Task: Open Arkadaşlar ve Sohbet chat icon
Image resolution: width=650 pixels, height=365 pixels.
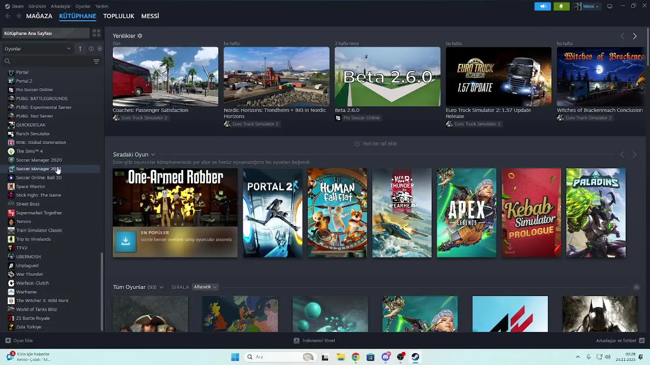Action: 642,341
